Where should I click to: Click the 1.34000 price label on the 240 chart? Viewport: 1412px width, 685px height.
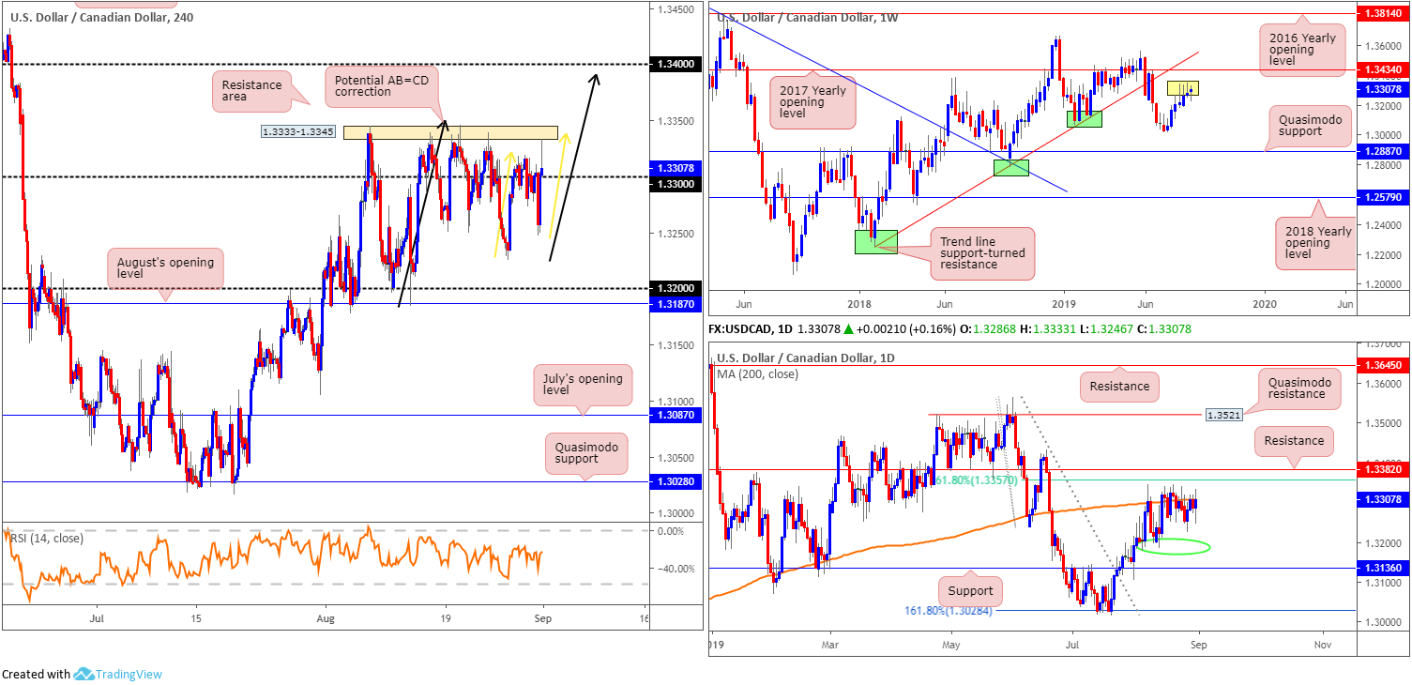[675, 64]
